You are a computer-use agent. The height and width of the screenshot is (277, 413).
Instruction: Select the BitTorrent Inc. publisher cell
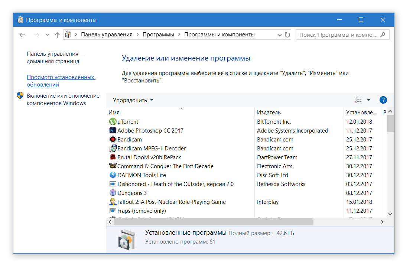click(274, 122)
